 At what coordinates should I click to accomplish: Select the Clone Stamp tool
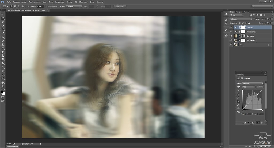click(x=3, y=45)
